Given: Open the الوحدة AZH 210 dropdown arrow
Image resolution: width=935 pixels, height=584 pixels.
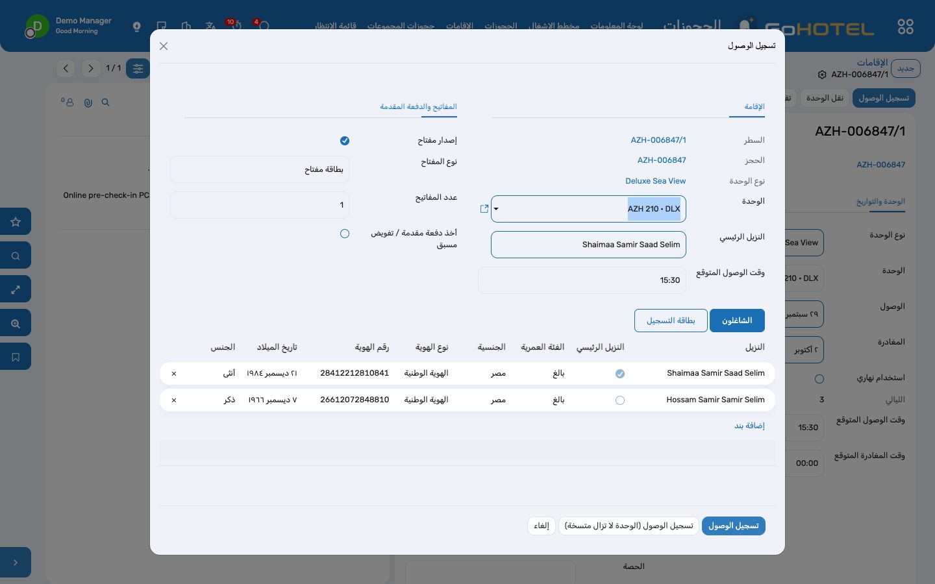Looking at the screenshot, I should click(x=496, y=209).
